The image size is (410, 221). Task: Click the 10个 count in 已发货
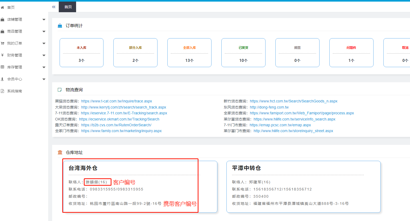pos(243,60)
